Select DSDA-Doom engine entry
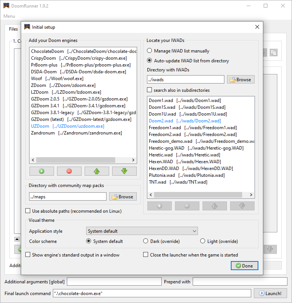This screenshot has height=303, width=292. click(x=83, y=72)
